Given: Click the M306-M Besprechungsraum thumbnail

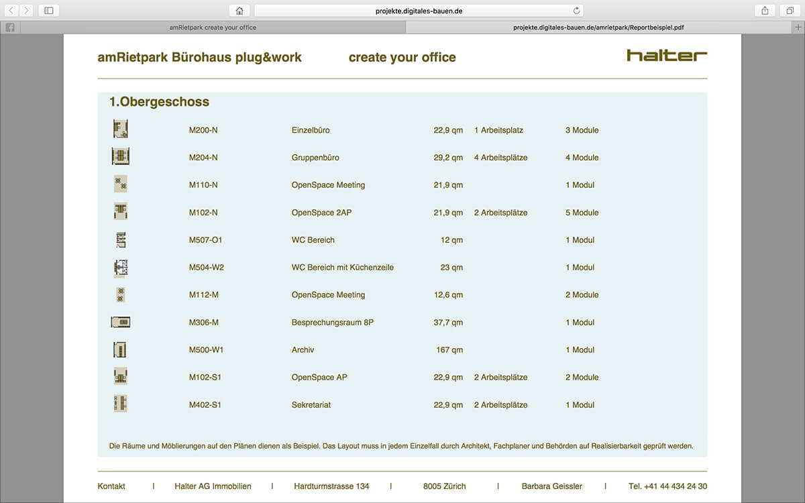Looking at the screenshot, I should (x=121, y=323).
